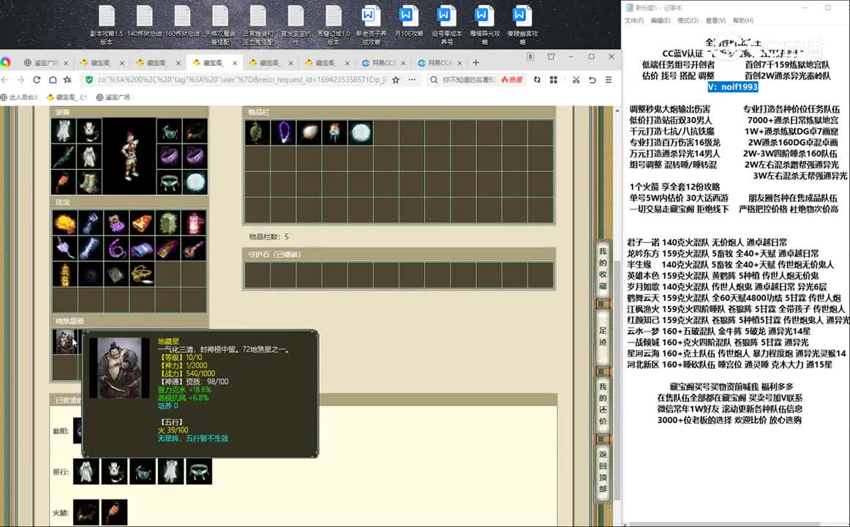The width and height of the screenshot is (850, 527).
Task: Select the red lantern item in 火麟 row
Action: coord(114,512)
